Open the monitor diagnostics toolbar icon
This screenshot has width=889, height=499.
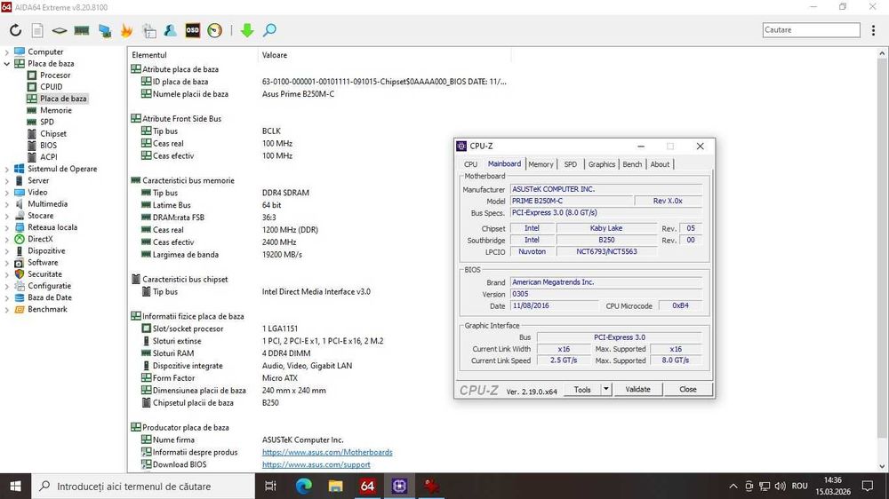[104, 30]
